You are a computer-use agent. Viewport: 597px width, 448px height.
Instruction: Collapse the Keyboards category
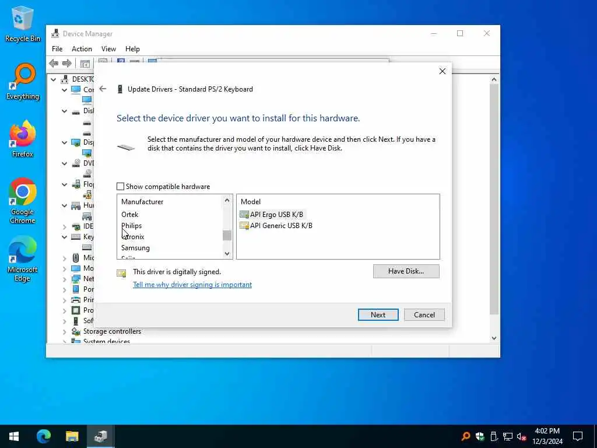pos(64,237)
